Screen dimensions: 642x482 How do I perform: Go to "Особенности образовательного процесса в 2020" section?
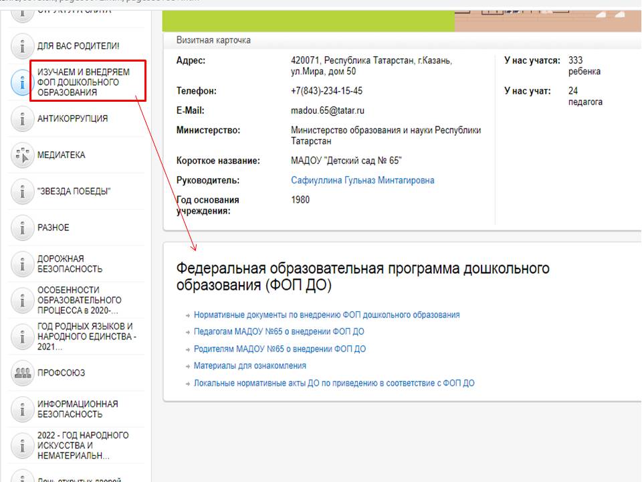[79, 301]
